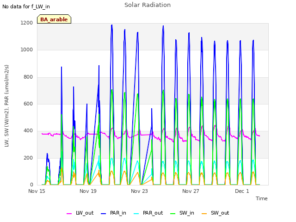Click the y-axis title LW, SW, PAR
Image resolution: width=296 pixels, height=222 pixels.
(7, 106)
